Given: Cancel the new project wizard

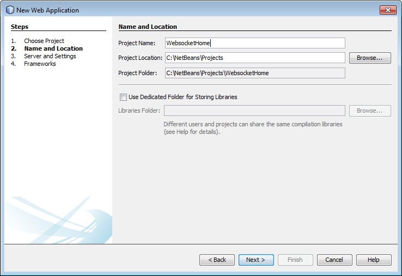Looking at the screenshot, I should [x=334, y=260].
